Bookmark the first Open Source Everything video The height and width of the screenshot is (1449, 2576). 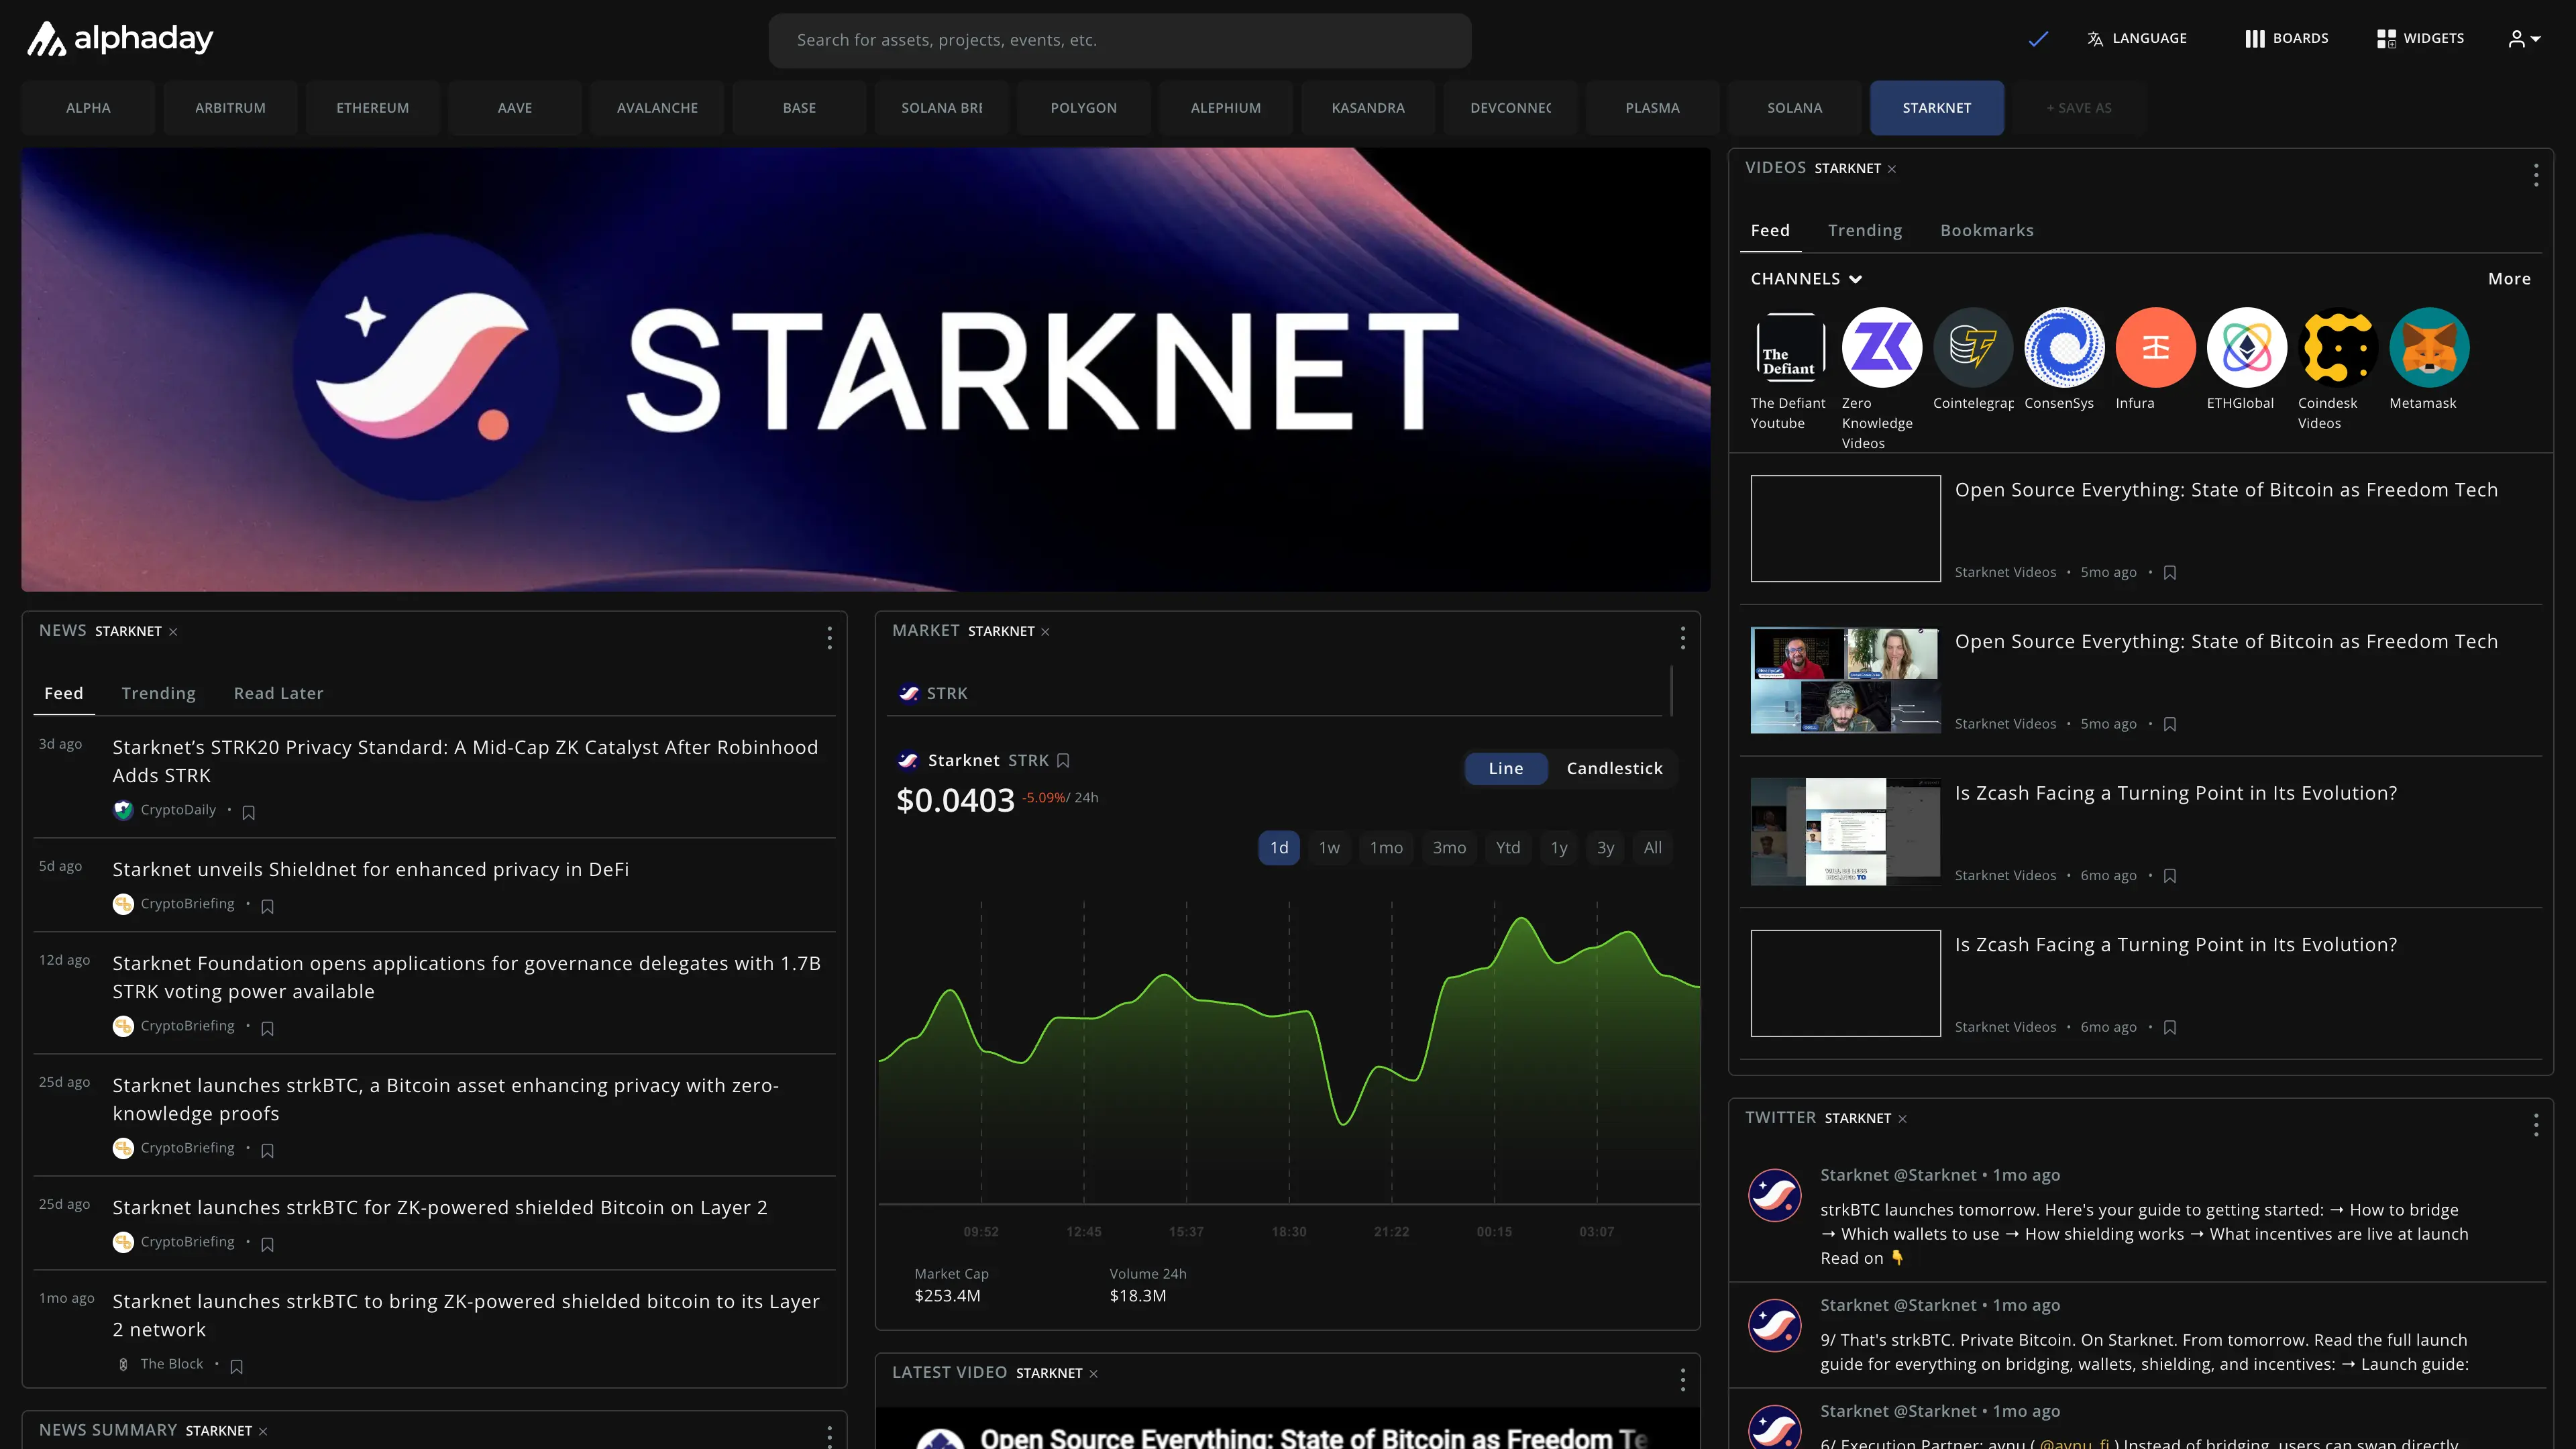2169,573
